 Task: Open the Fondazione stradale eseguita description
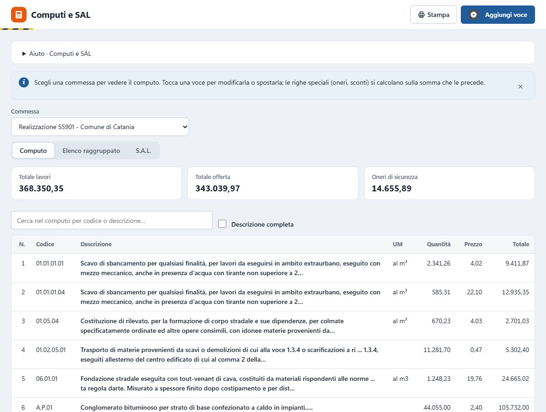coord(228,384)
